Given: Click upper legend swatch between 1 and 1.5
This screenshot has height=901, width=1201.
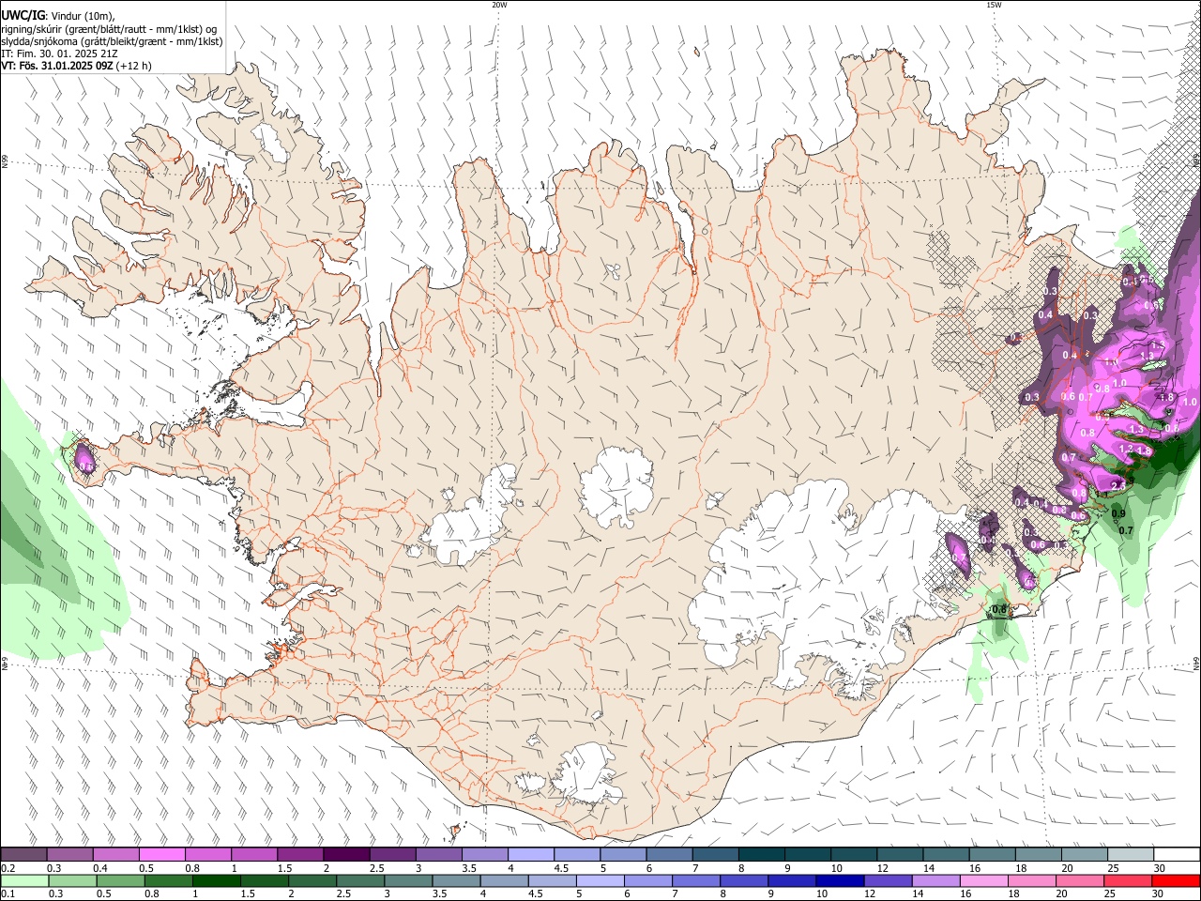Looking at the screenshot, I should [253, 854].
